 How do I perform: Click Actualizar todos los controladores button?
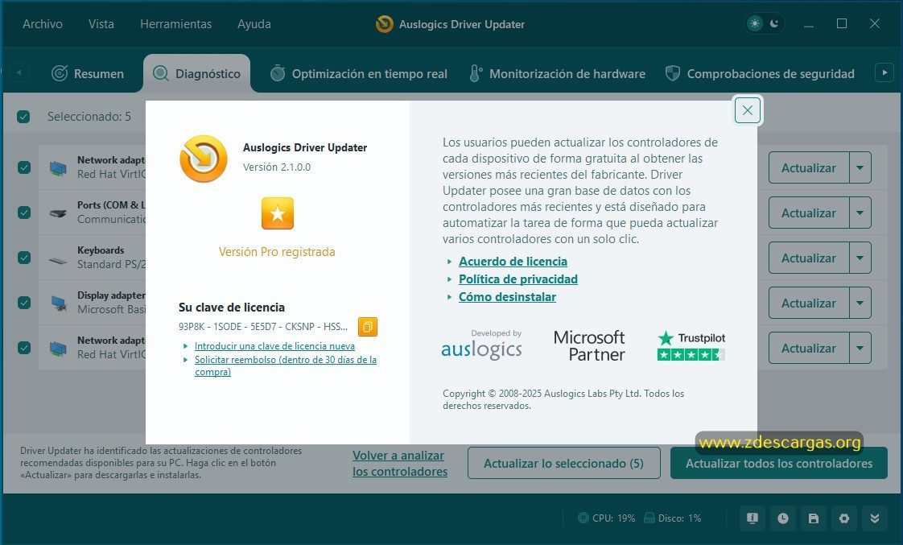point(778,463)
